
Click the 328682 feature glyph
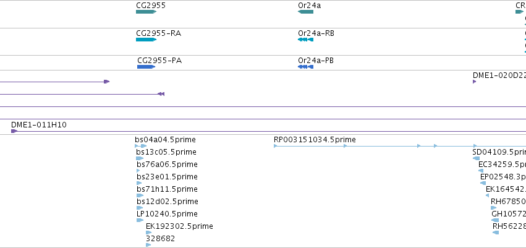[148, 246]
